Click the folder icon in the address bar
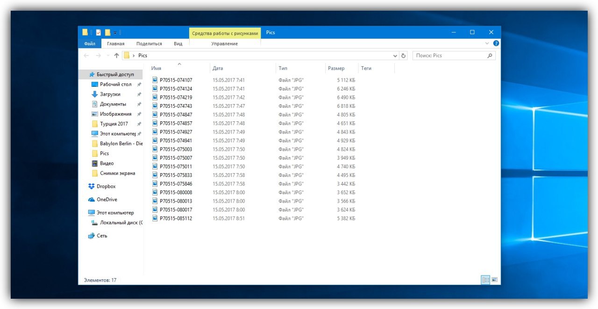This screenshot has width=598, height=309. point(127,56)
